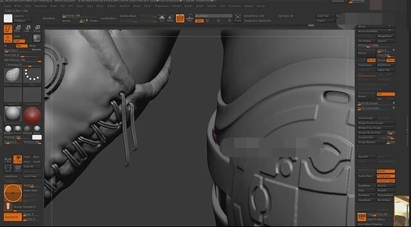Click the Xpose icon in the left panel
Image resolution: width=411 pixels, height=227 pixels.
coord(8,169)
